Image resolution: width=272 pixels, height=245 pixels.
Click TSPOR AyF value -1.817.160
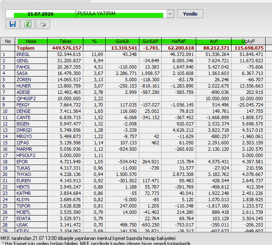(x=218, y=206)
